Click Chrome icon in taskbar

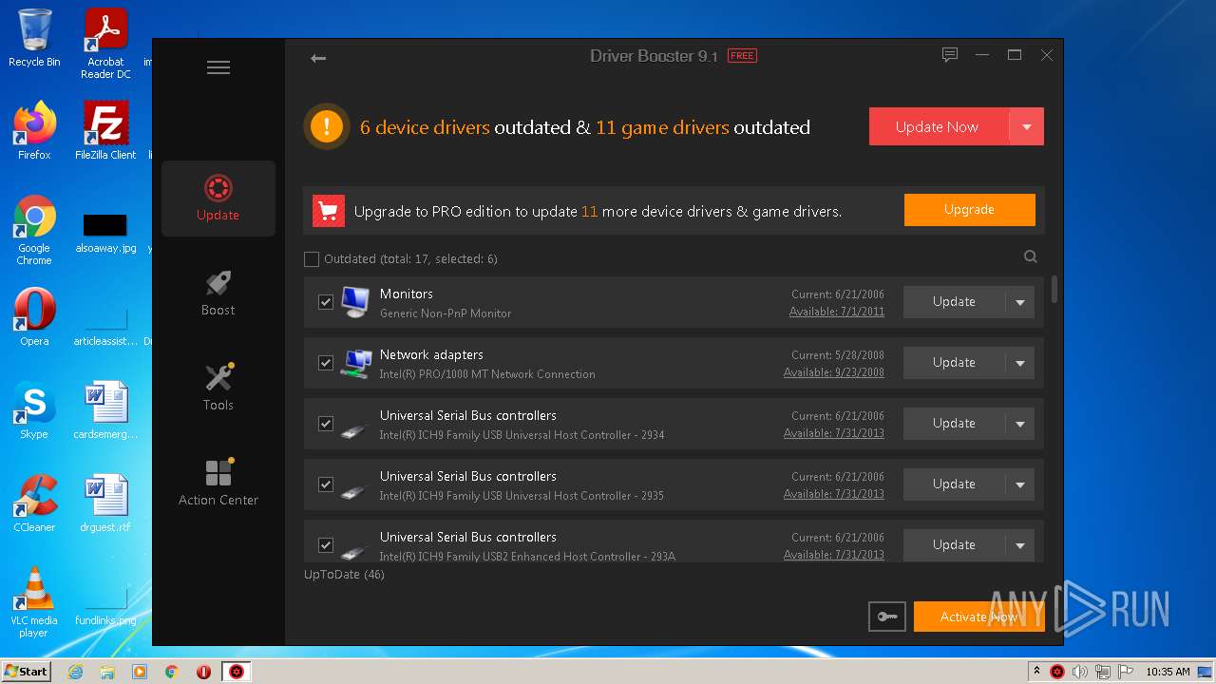click(x=172, y=672)
